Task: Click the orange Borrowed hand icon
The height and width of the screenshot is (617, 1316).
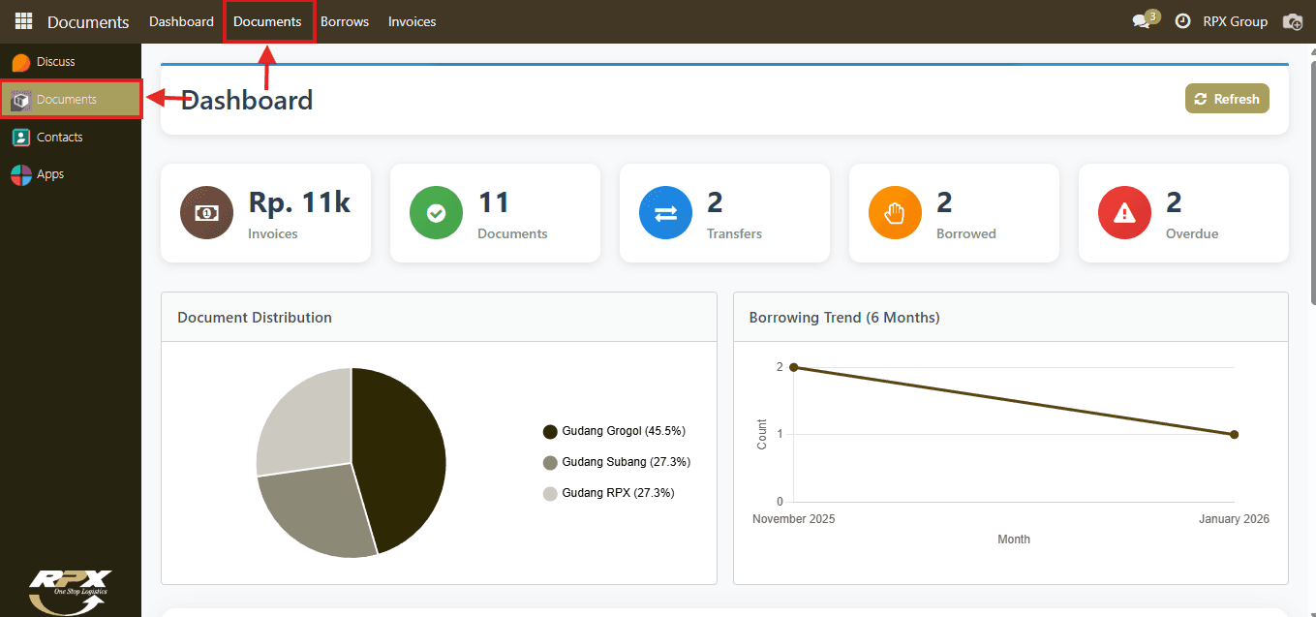Action: 896,213
